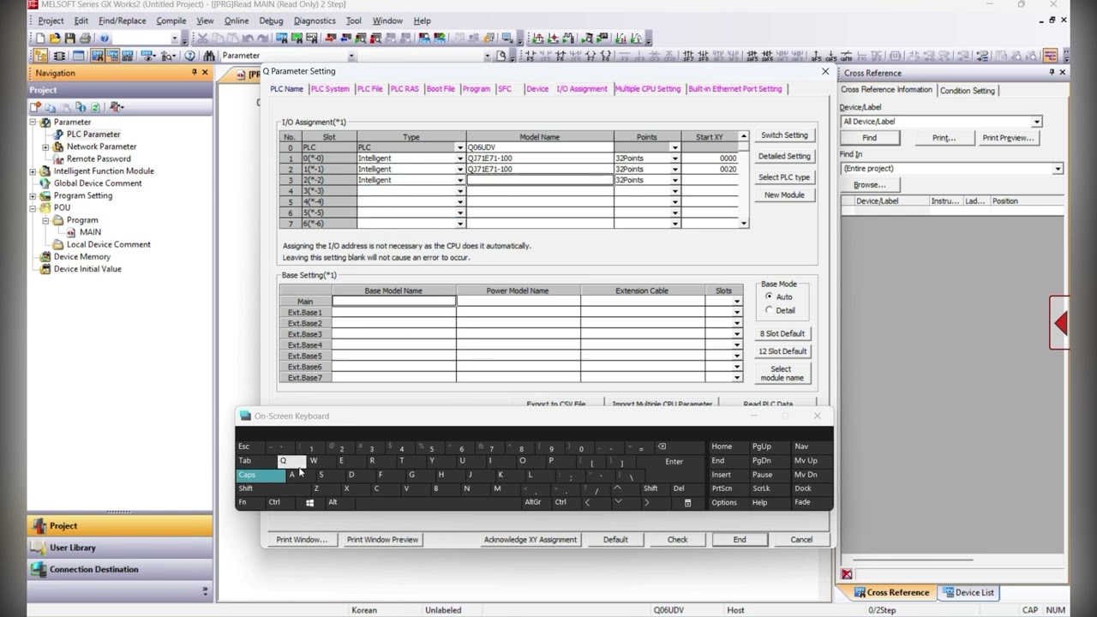Click the Cut scissors icon
Image resolution: width=1097 pixels, height=617 pixels.
(202, 39)
